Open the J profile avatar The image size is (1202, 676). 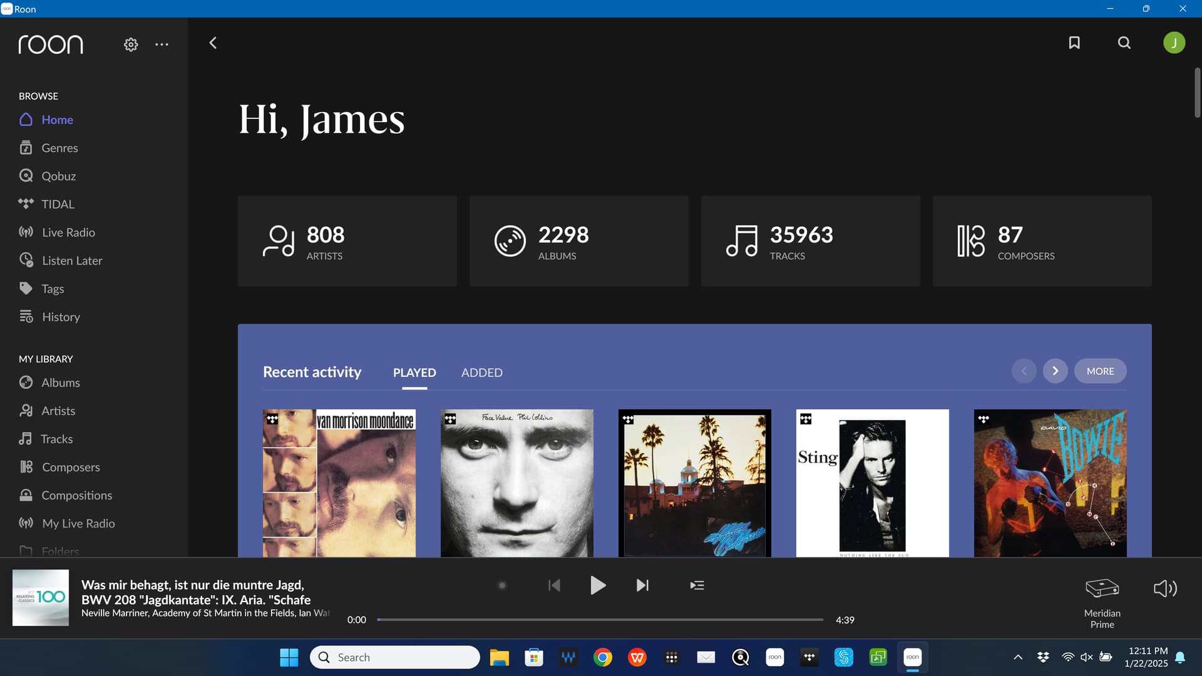pos(1174,43)
